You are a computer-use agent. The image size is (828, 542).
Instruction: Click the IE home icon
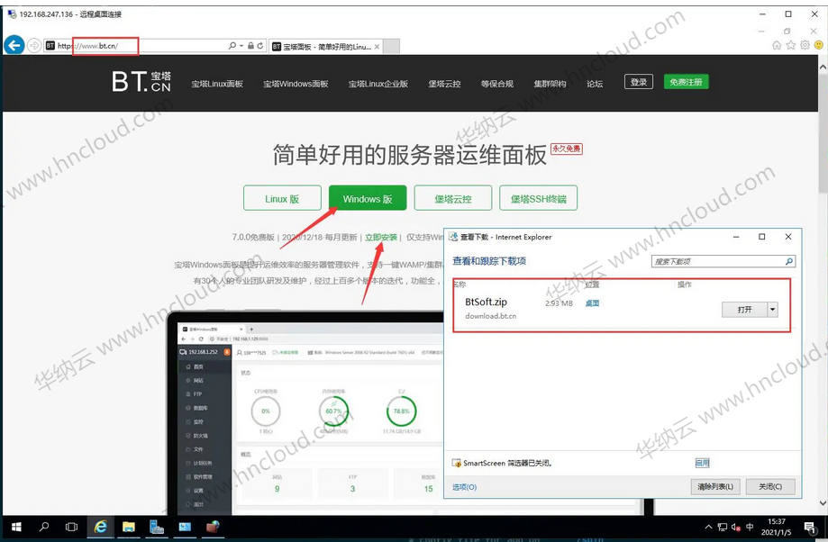click(x=777, y=45)
